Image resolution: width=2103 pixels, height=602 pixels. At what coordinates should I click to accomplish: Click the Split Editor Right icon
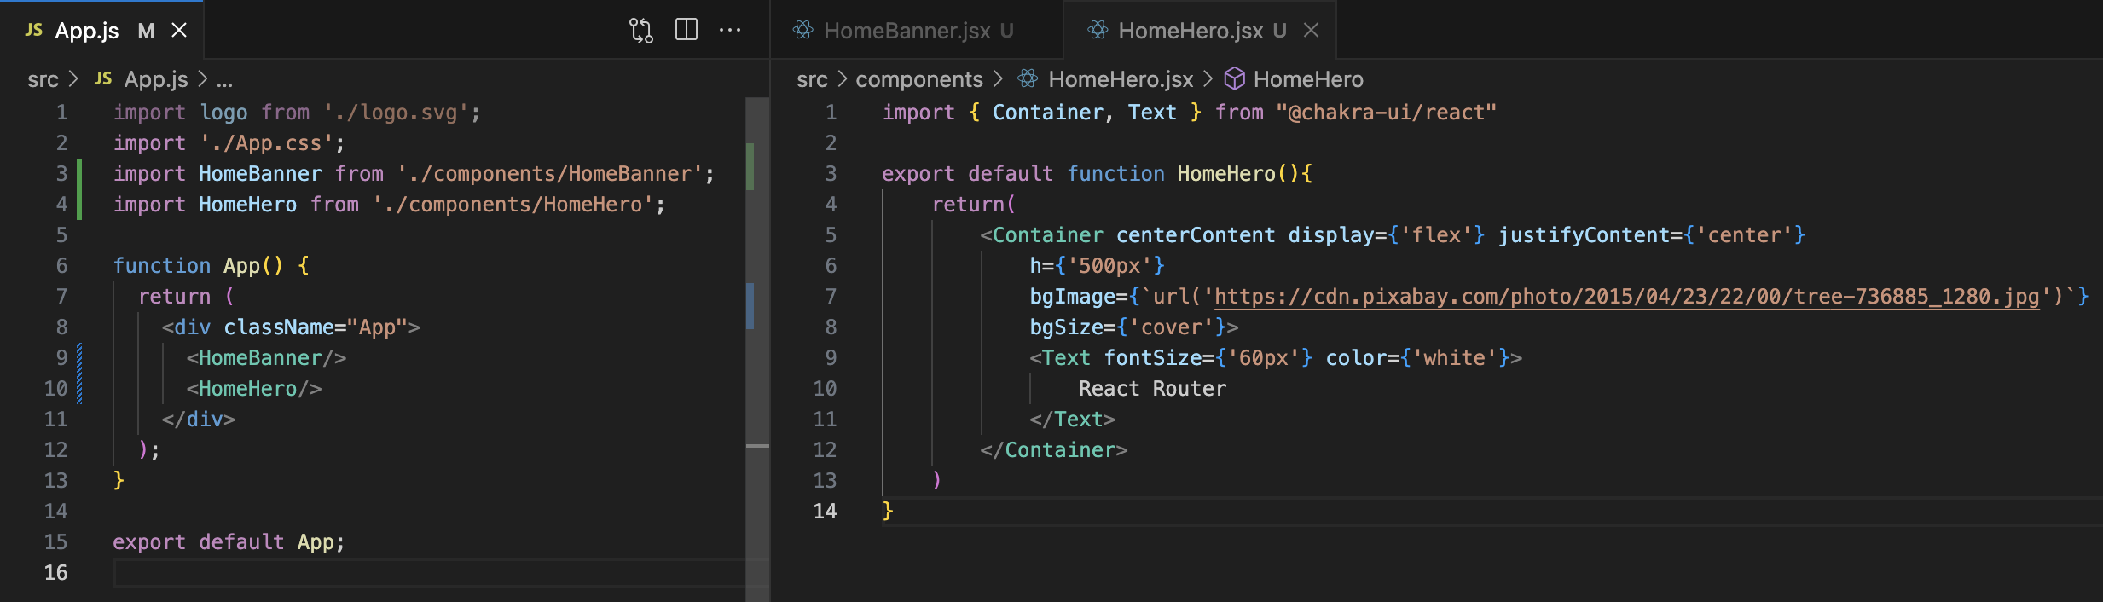686,31
